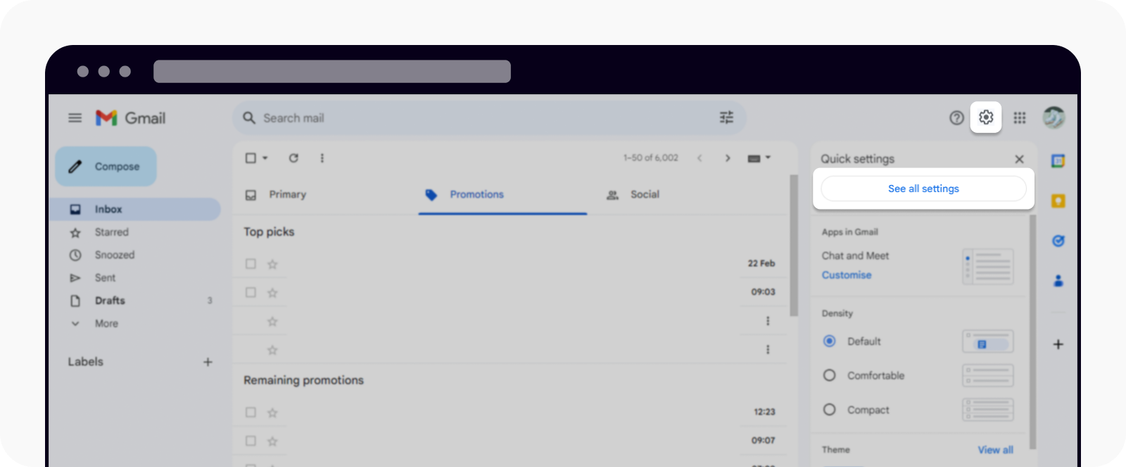This screenshot has width=1126, height=467.
Task: Click the Compose button
Action: click(106, 167)
